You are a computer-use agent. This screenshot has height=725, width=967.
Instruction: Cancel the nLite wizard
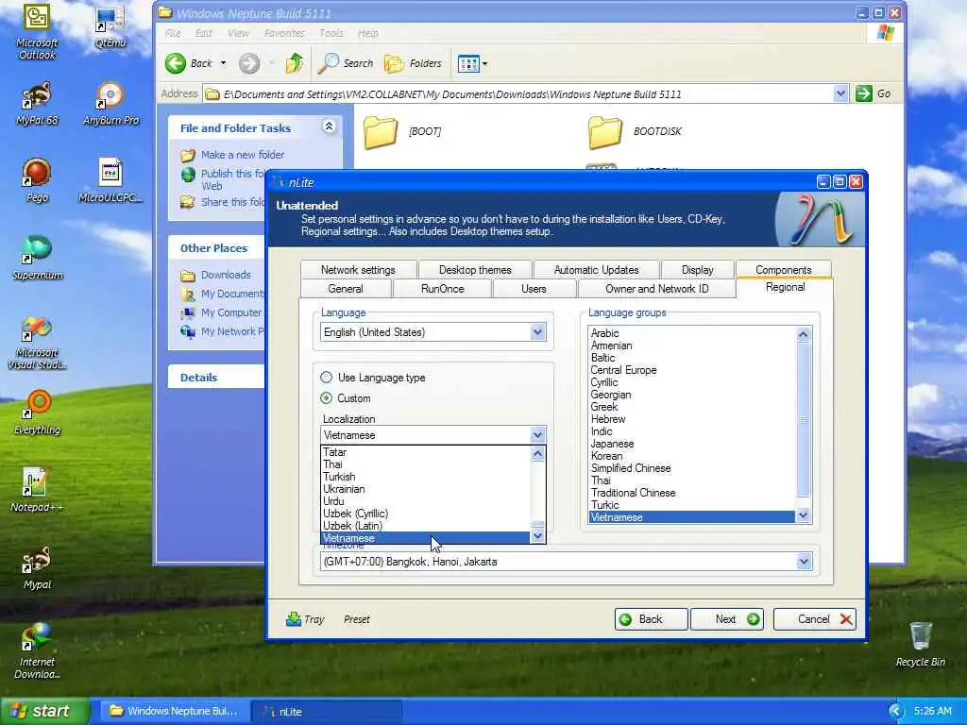(814, 619)
